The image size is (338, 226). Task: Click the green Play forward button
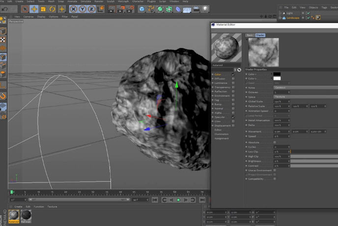click(178, 200)
